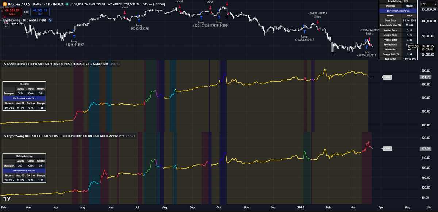Click the red SELL 68,503.22 button

point(13,12)
